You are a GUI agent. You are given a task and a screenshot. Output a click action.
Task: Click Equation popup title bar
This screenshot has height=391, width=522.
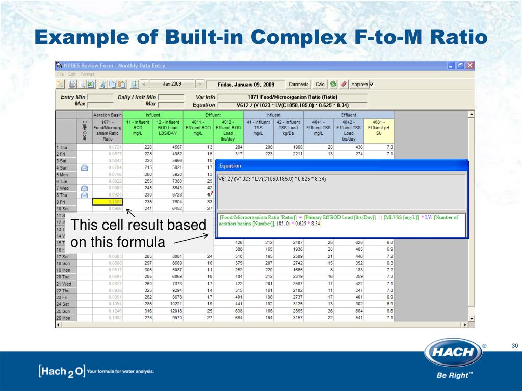tap(342, 166)
